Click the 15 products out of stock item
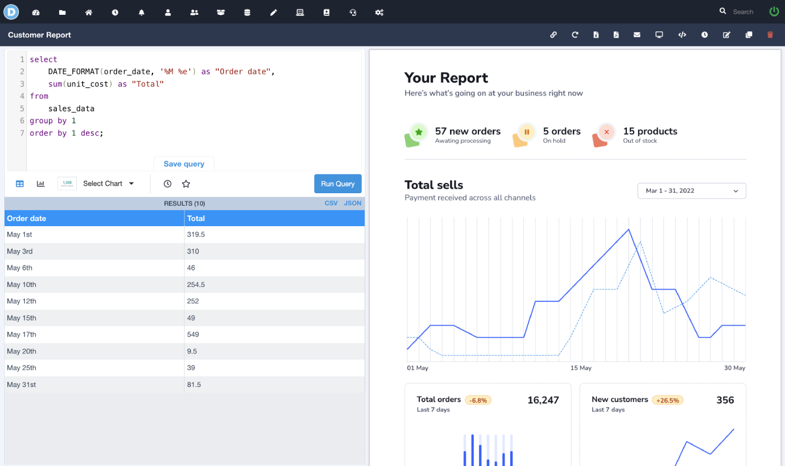785x466 pixels. [x=635, y=135]
